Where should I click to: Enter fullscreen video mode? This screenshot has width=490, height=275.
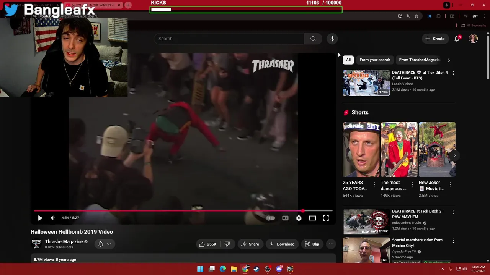(326, 218)
